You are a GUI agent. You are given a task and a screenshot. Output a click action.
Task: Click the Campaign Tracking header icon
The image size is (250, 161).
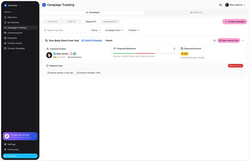44,5
